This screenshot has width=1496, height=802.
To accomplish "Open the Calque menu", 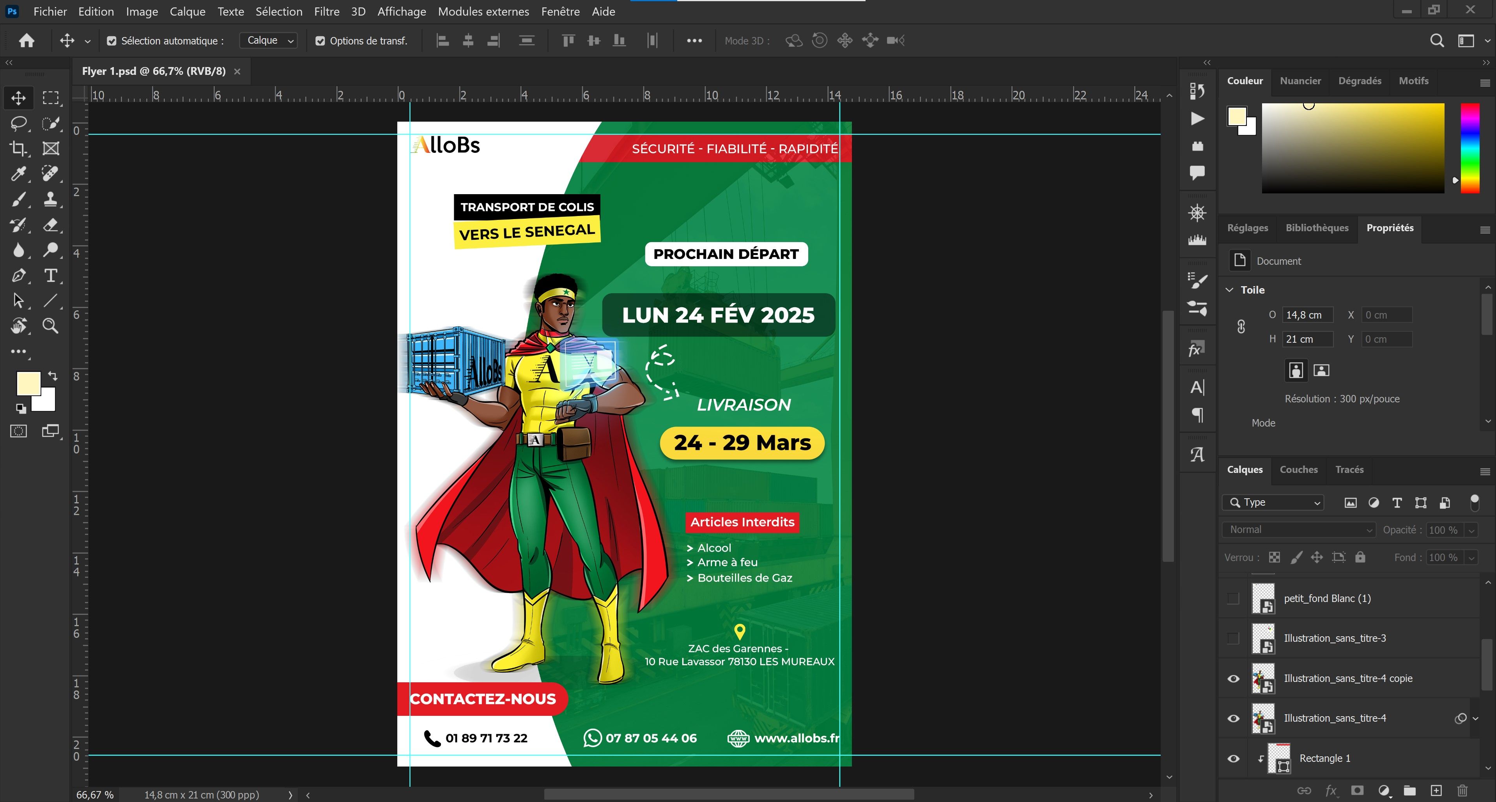I will 187,12.
